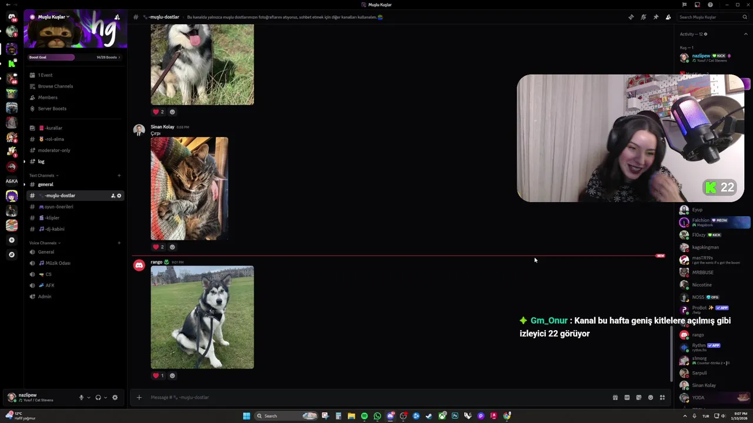Image resolution: width=753 pixels, height=423 pixels.
Task: Open the moderator-only channel
Action: pyautogui.click(x=75, y=150)
